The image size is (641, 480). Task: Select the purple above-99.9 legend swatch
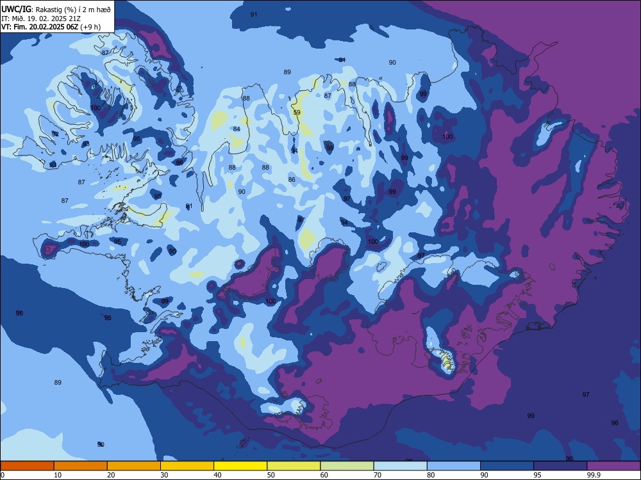[613, 466]
